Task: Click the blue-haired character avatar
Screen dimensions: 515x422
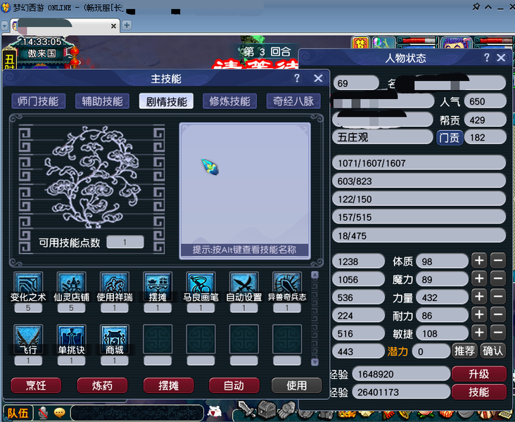Action: click(x=457, y=43)
